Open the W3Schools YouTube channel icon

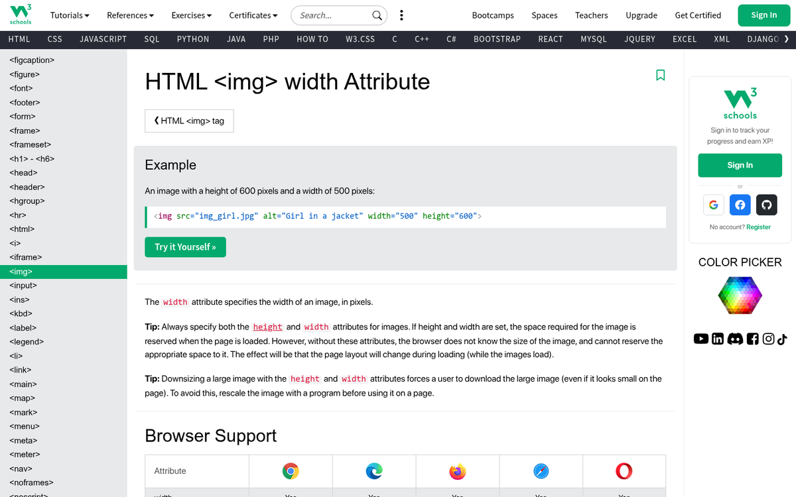(700, 339)
